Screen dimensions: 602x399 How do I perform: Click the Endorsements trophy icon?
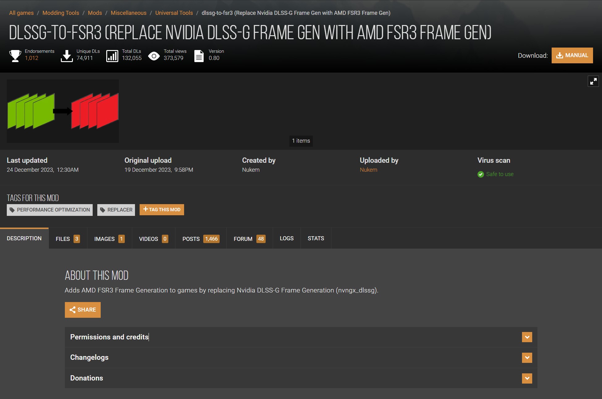click(x=15, y=56)
